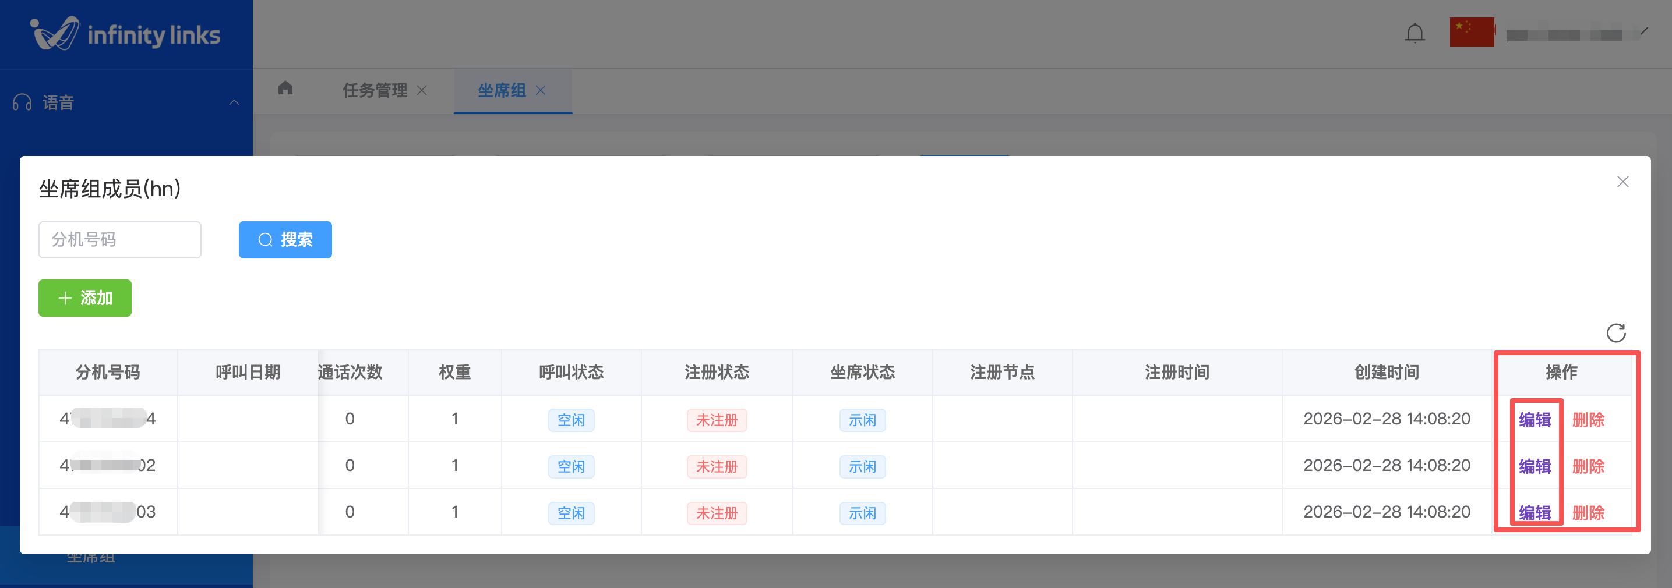Close the 坐席组 tab
The image size is (1672, 588).
click(541, 91)
